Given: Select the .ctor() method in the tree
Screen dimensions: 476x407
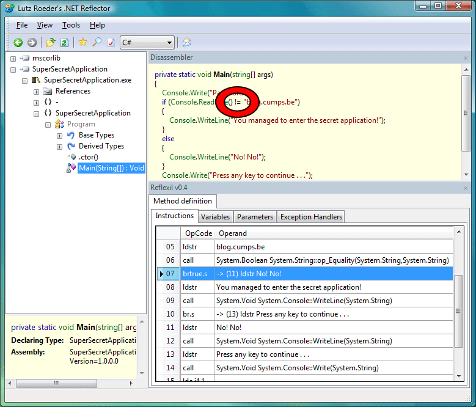Looking at the screenshot, I should 89,157.
